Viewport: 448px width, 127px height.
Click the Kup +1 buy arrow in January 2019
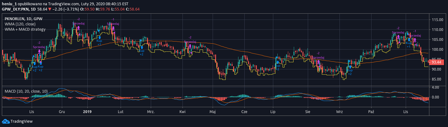99,37
